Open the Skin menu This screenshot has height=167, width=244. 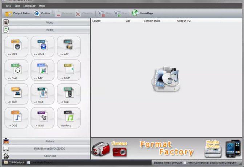tap(17, 6)
